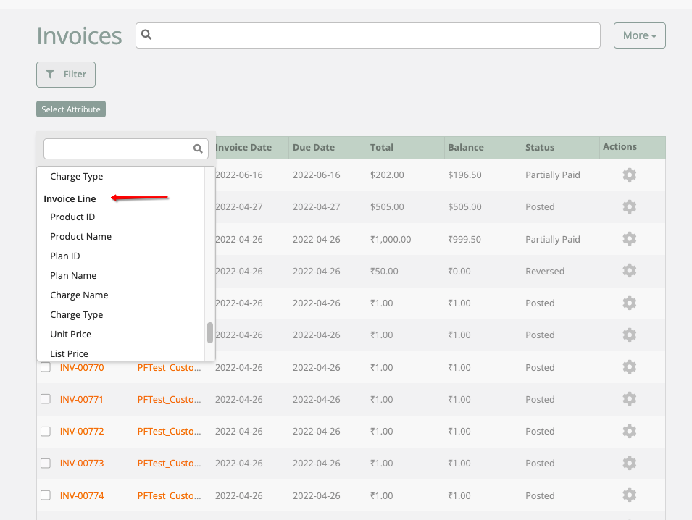The height and width of the screenshot is (520, 692).
Task: Tick the checkbox for INV-00771
Action: (x=46, y=399)
